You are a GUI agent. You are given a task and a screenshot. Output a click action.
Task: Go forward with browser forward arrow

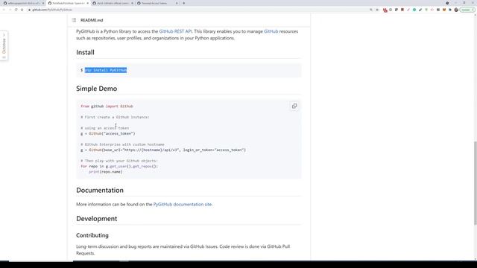point(10,10)
